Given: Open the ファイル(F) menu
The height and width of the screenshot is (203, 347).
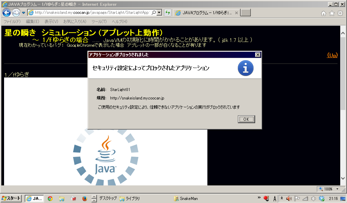Looking at the screenshot, I should click(12, 22).
